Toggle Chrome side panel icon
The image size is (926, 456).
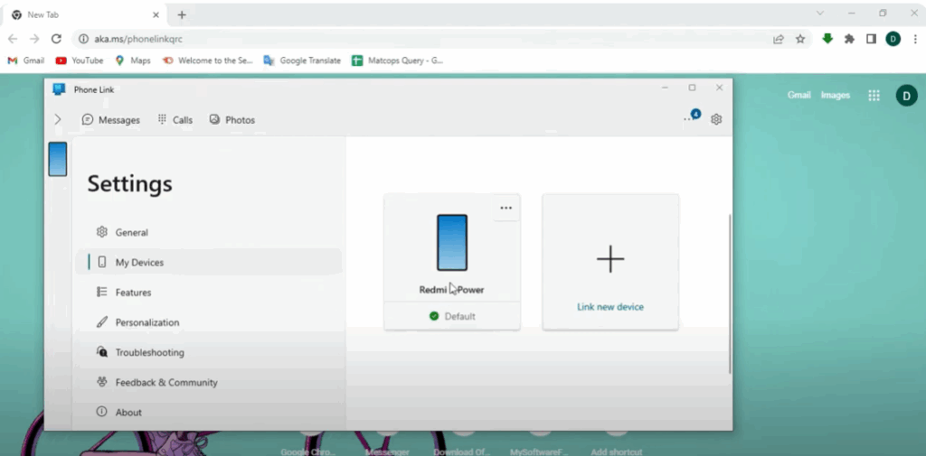871,39
